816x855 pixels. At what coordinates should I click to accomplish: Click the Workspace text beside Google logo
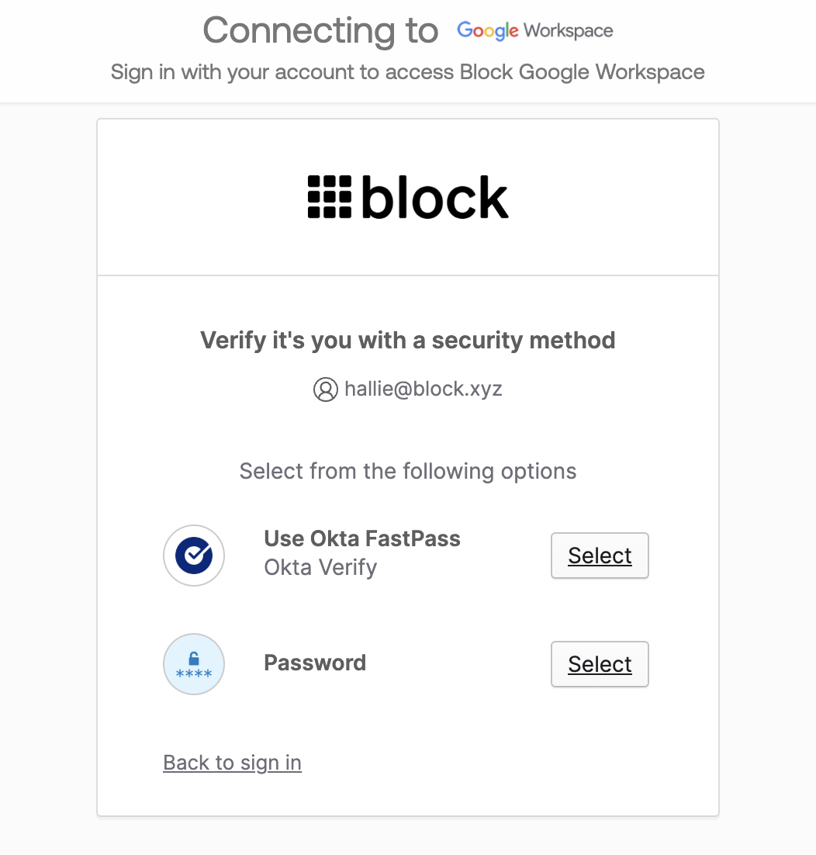pos(569,31)
